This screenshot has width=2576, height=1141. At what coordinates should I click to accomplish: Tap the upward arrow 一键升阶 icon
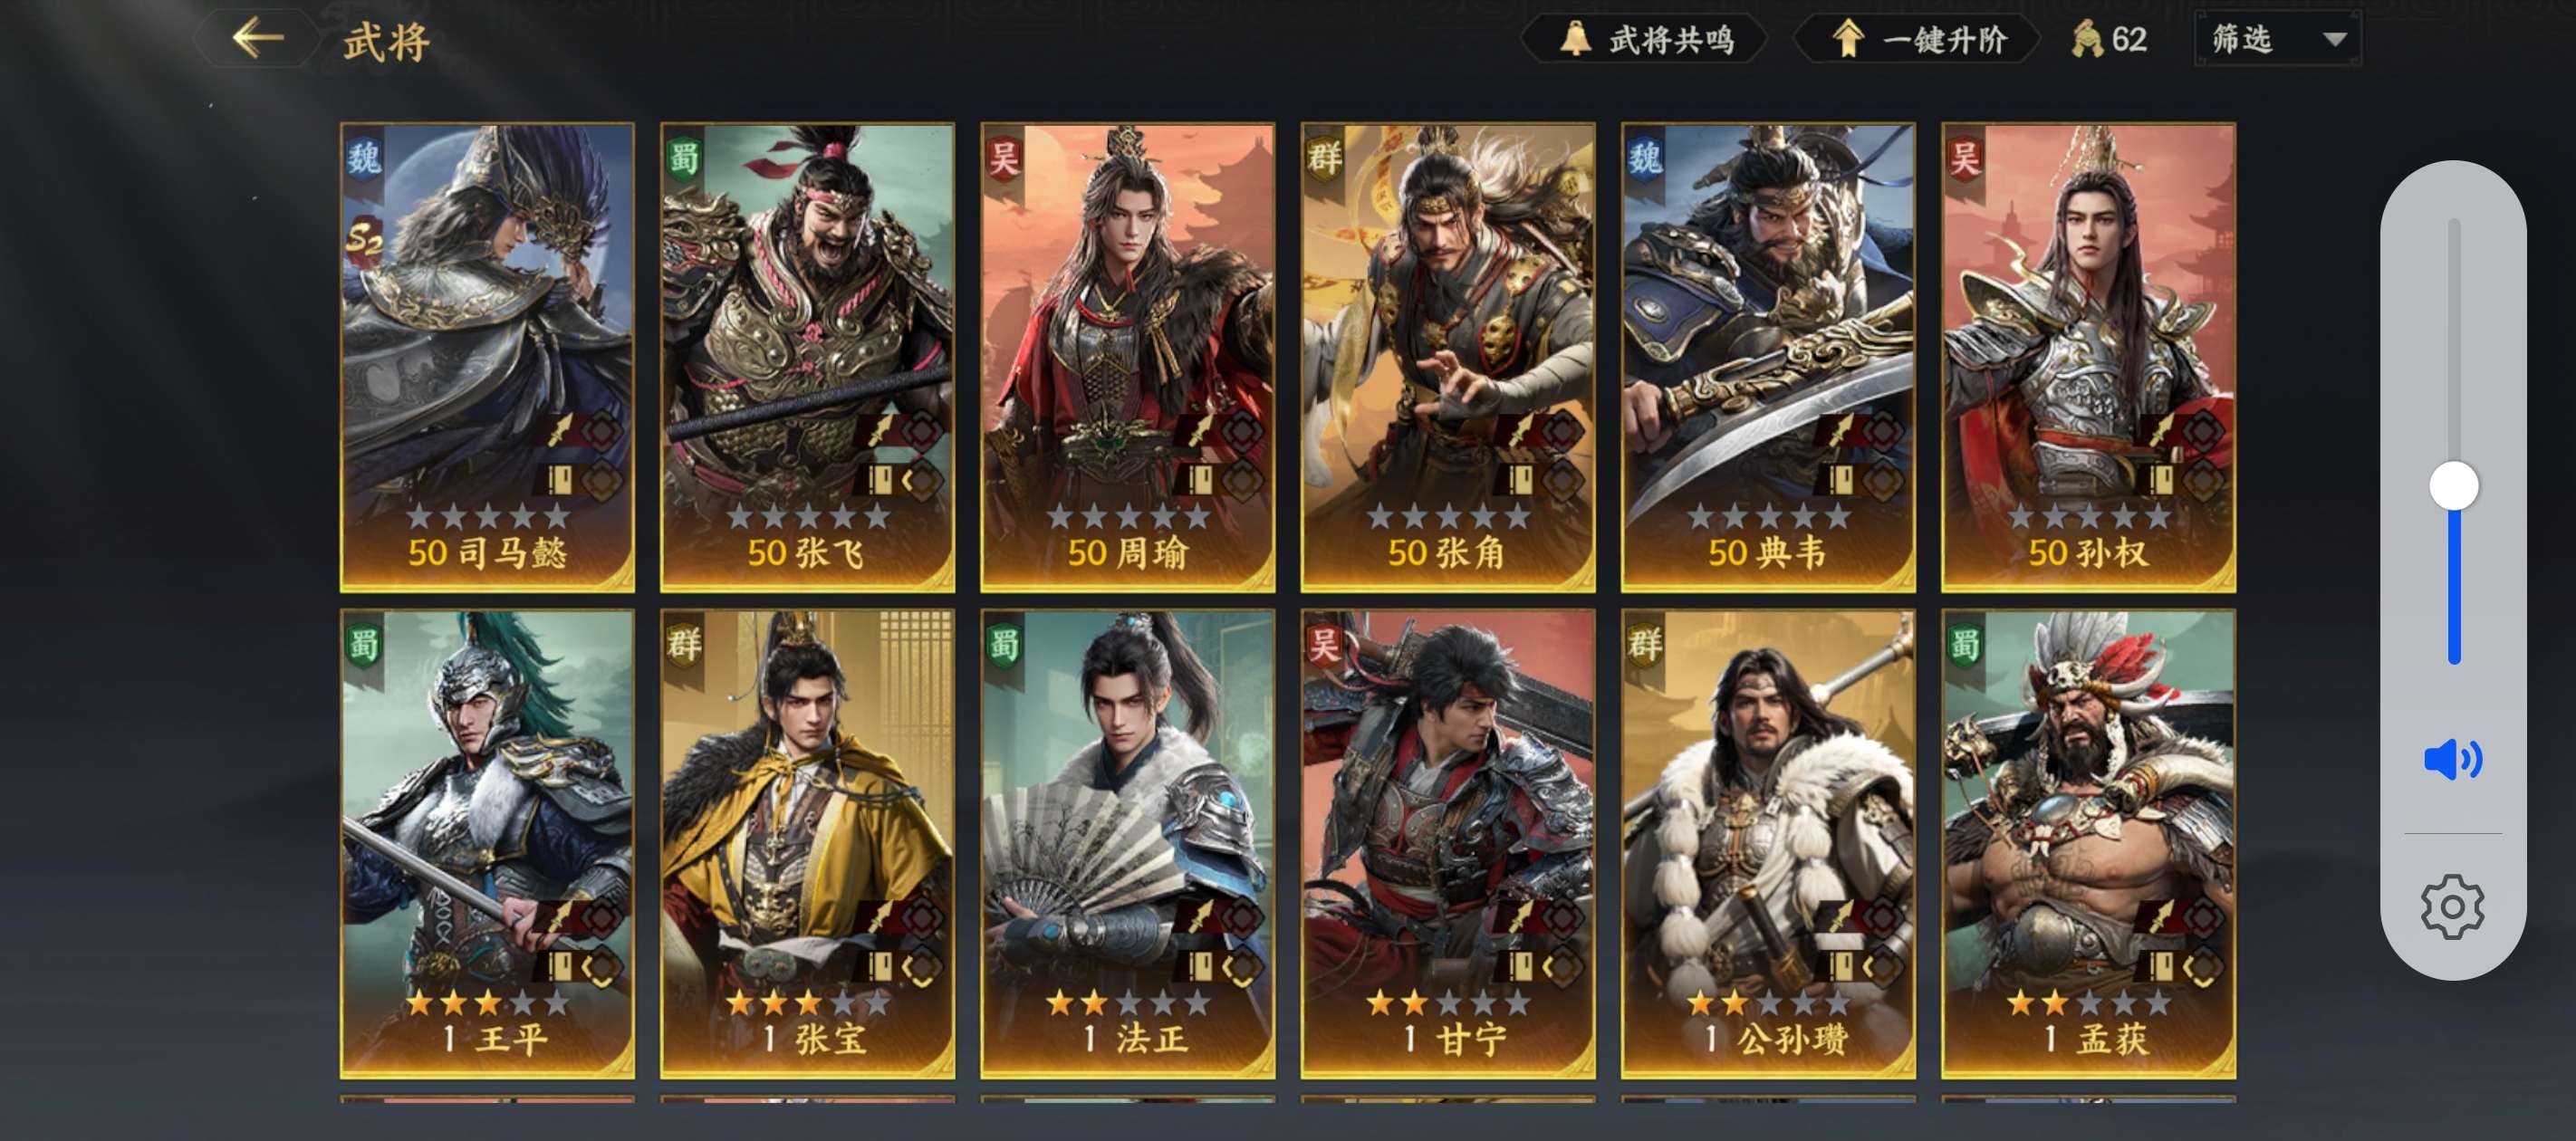pos(1847,39)
